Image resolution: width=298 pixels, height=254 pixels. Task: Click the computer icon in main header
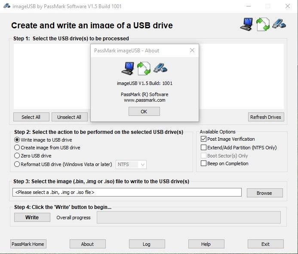coord(246,24)
